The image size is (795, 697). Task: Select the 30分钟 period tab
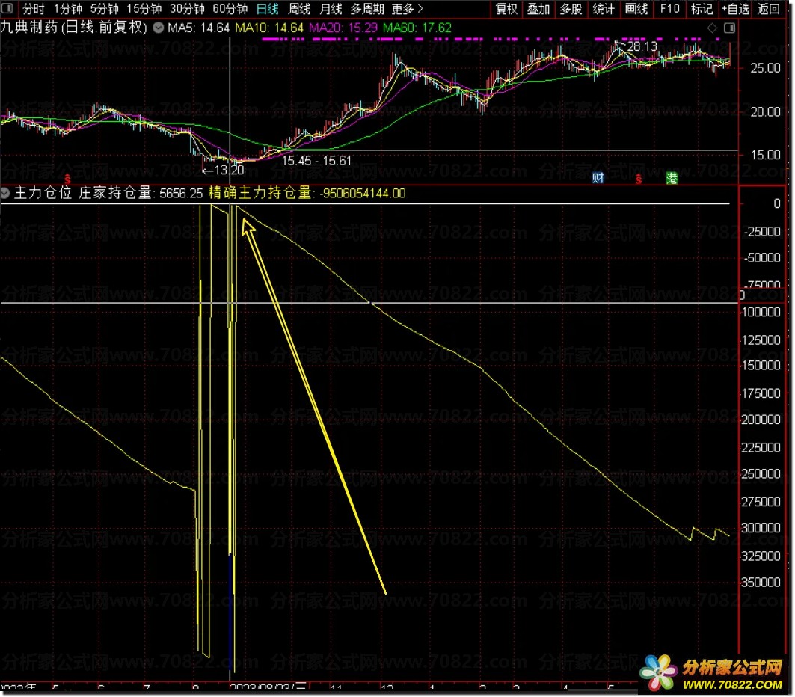point(187,9)
